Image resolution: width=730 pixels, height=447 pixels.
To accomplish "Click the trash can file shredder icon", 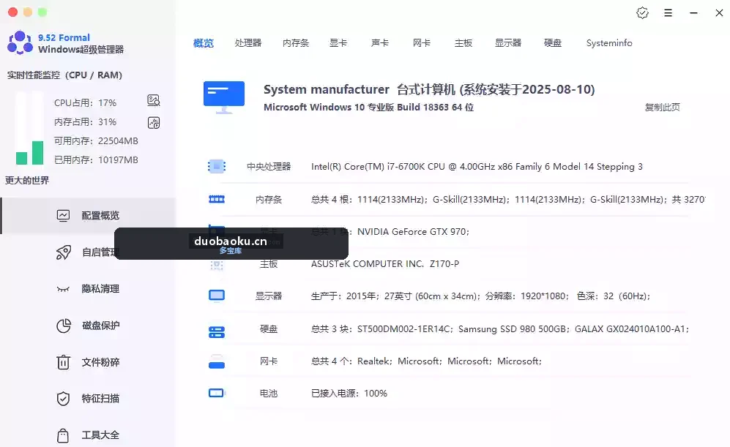I will tap(63, 362).
